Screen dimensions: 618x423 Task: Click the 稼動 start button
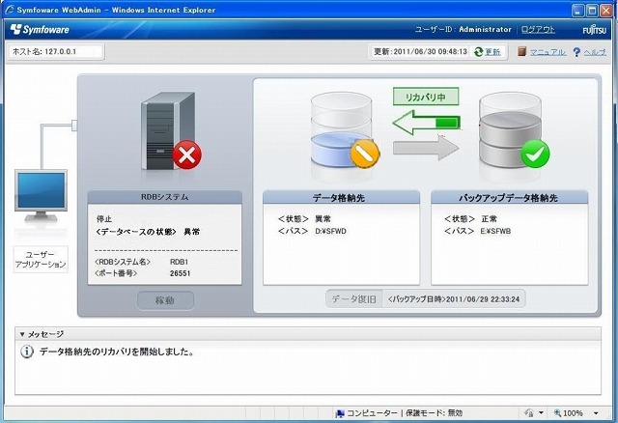click(165, 300)
